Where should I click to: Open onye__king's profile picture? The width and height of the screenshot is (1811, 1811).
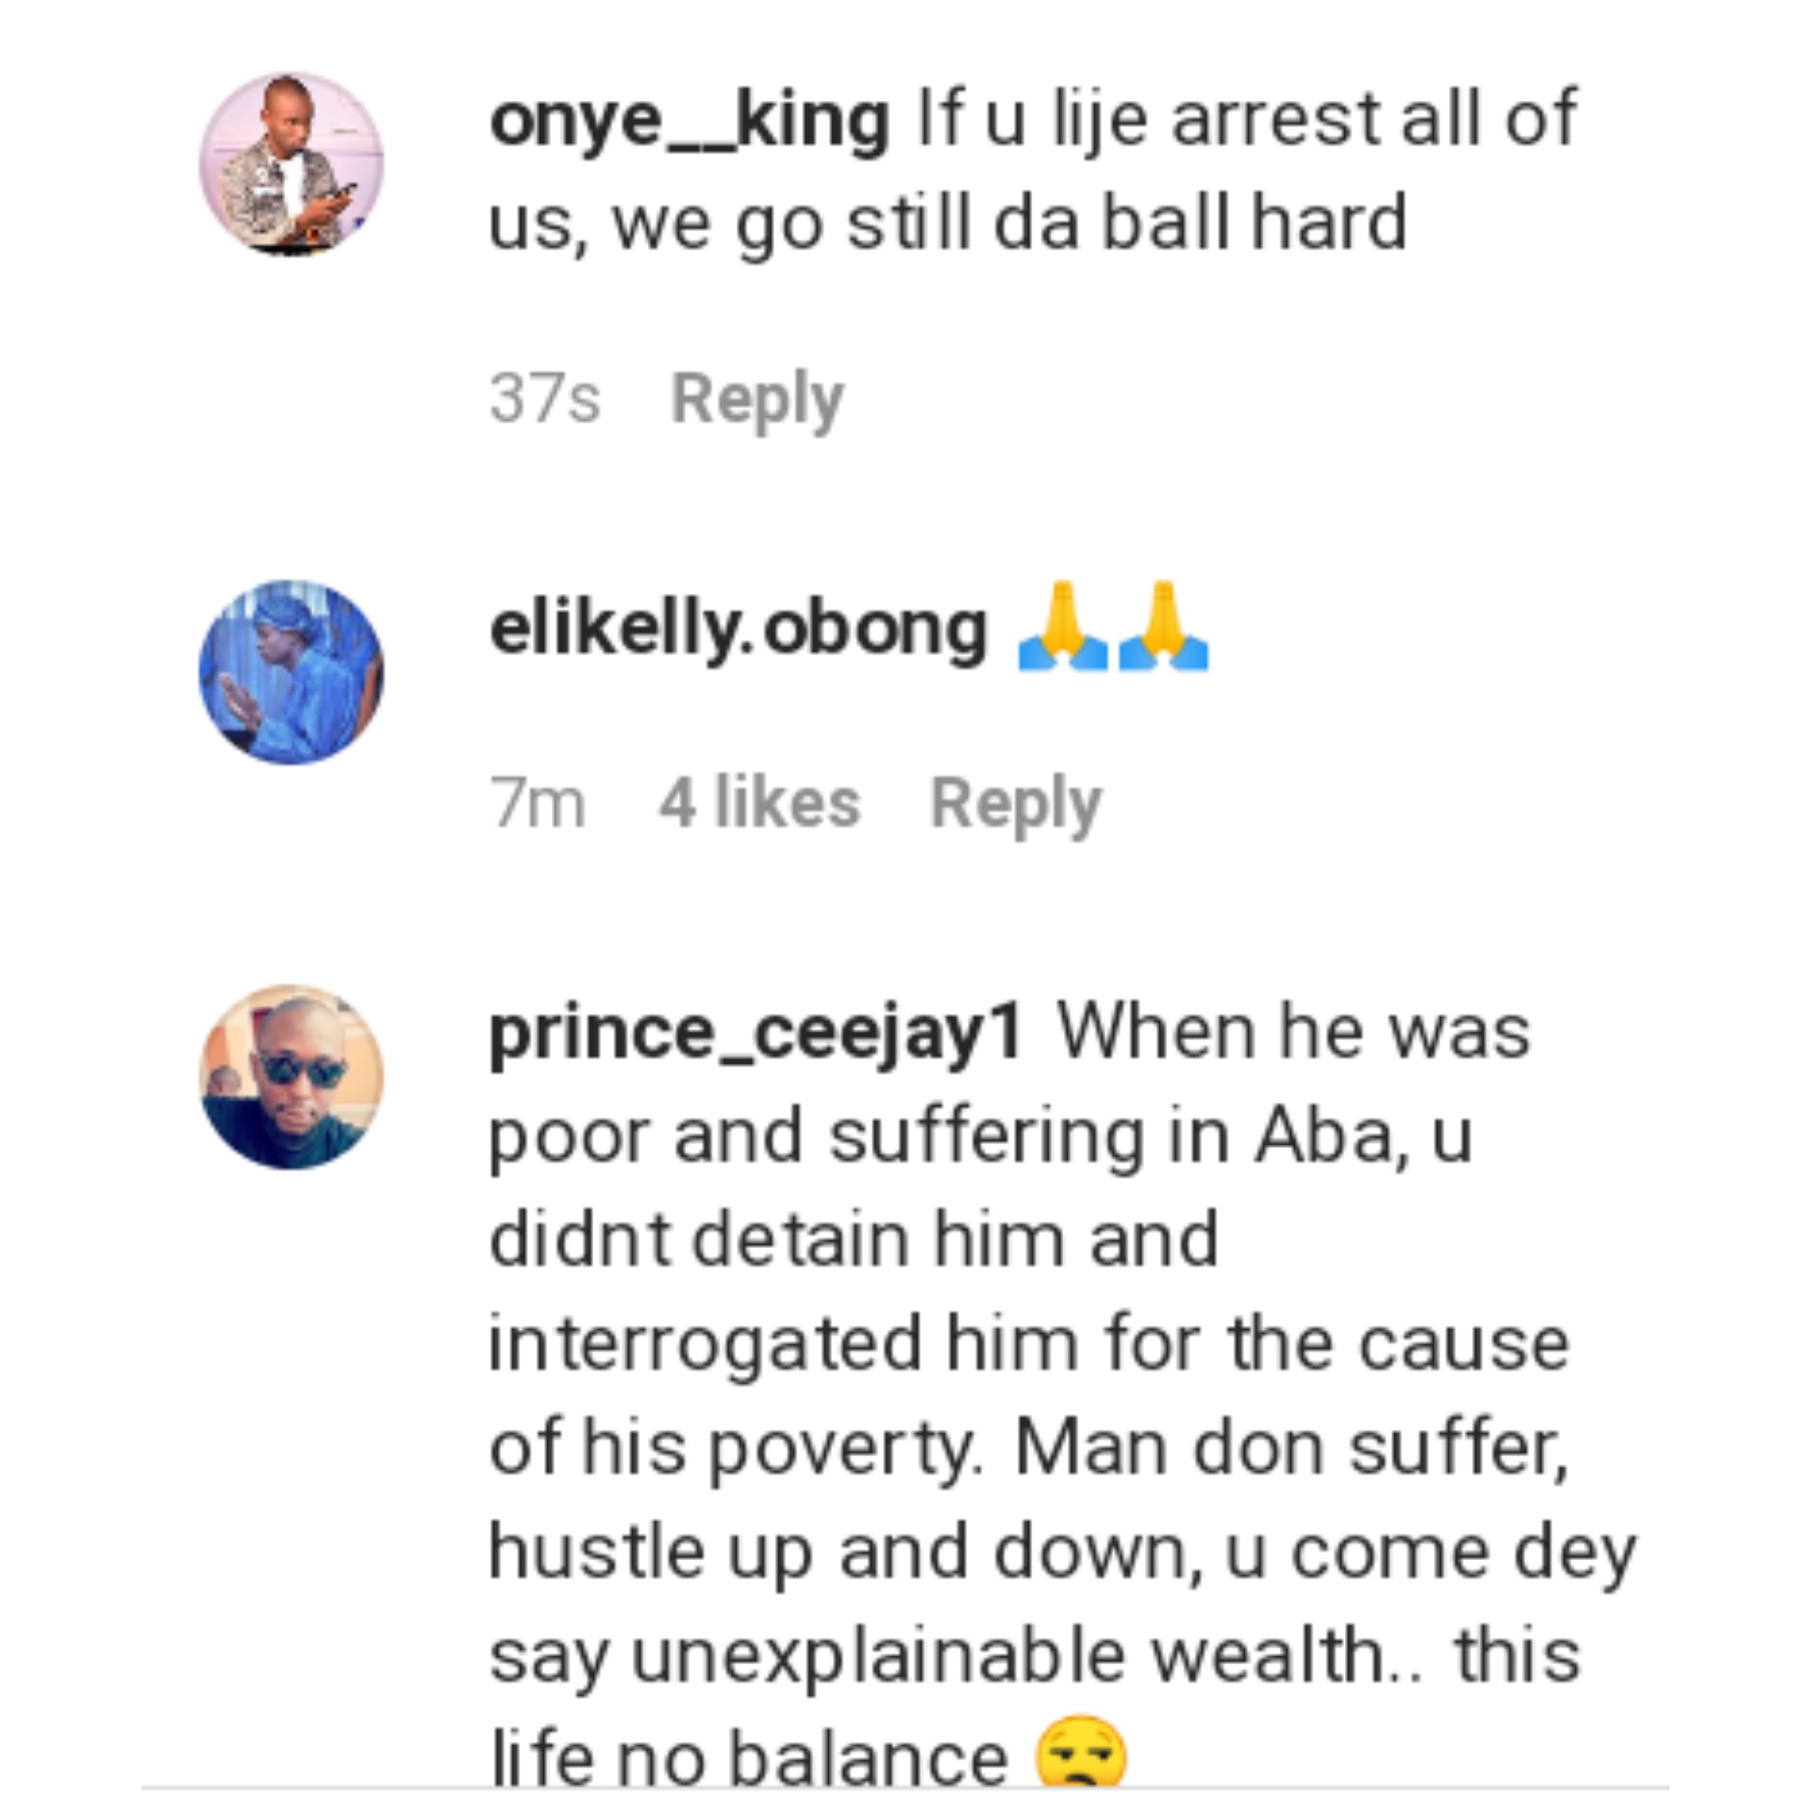click(291, 164)
